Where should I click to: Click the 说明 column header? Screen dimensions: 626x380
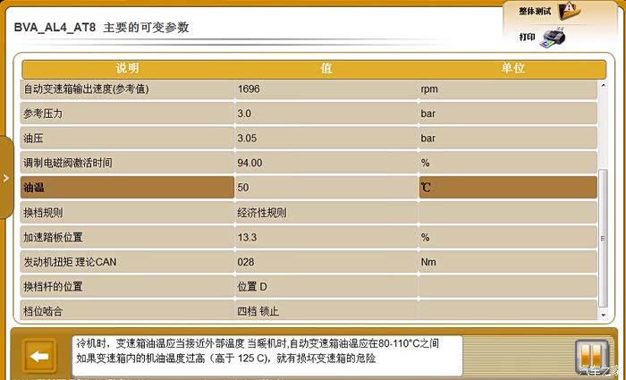pyautogui.click(x=127, y=68)
